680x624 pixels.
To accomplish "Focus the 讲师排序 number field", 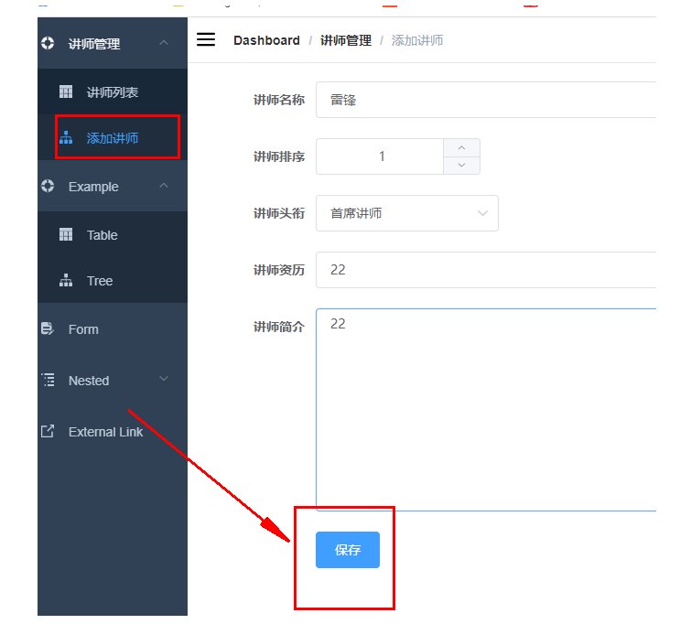I will 380,156.
